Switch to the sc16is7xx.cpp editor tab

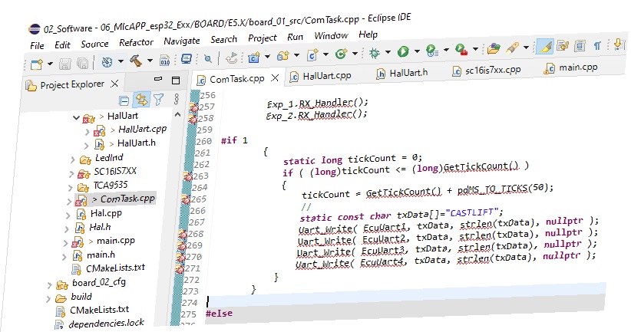(487, 71)
